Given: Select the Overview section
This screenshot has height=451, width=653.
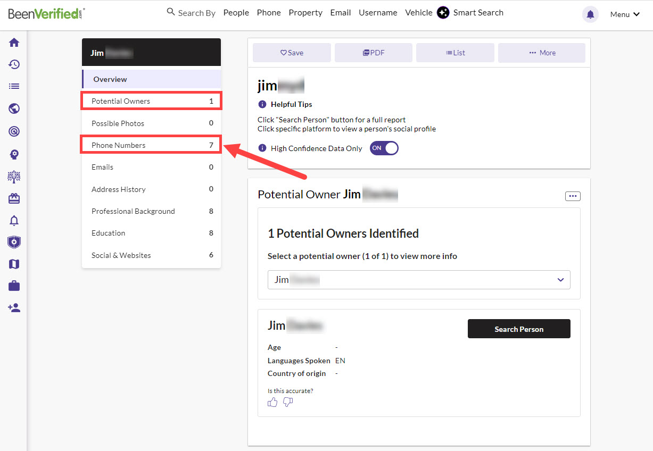Looking at the screenshot, I should (x=151, y=79).
